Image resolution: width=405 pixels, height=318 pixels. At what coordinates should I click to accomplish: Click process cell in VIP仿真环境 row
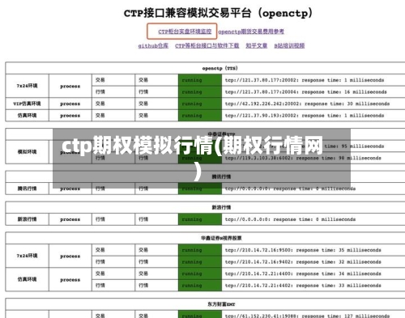coord(70,104)
